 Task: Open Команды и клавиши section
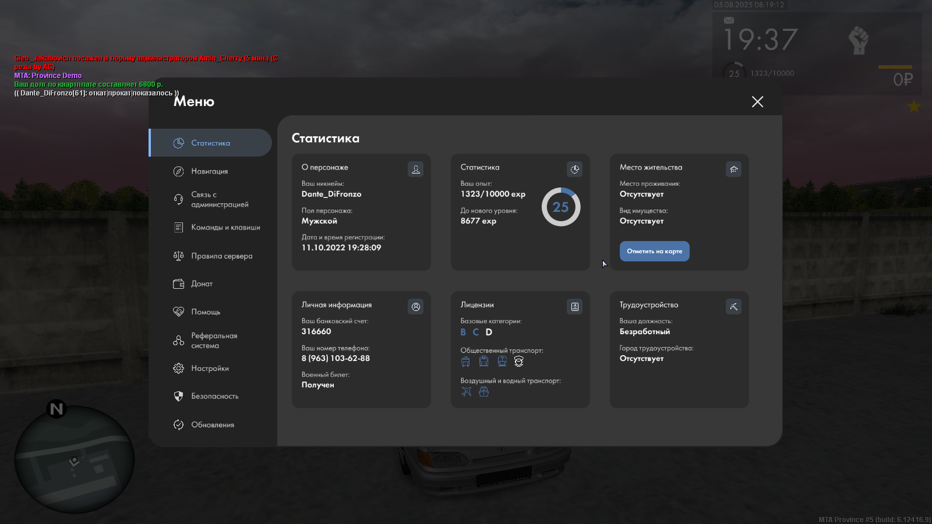[x=225, y=228]
